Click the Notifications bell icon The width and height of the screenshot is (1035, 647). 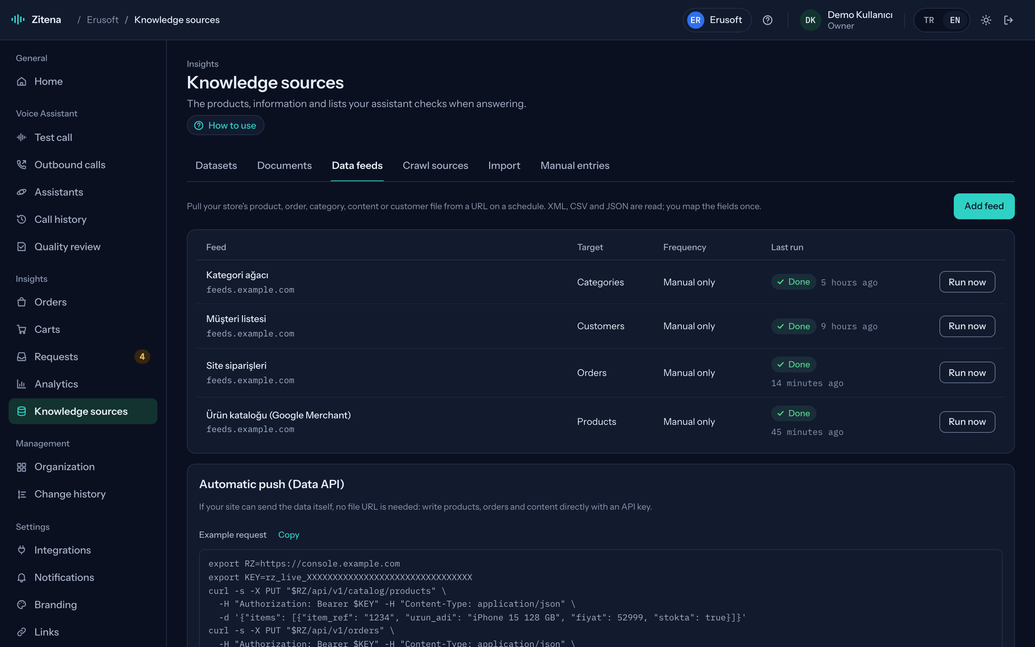pyautogui.click(x=22, y=577)
